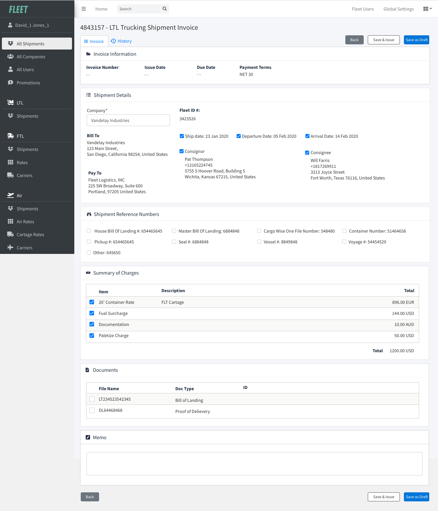Screen dimensions: 438x511
Task: Click the hamburger menu icon
Action: click(84, 9)
